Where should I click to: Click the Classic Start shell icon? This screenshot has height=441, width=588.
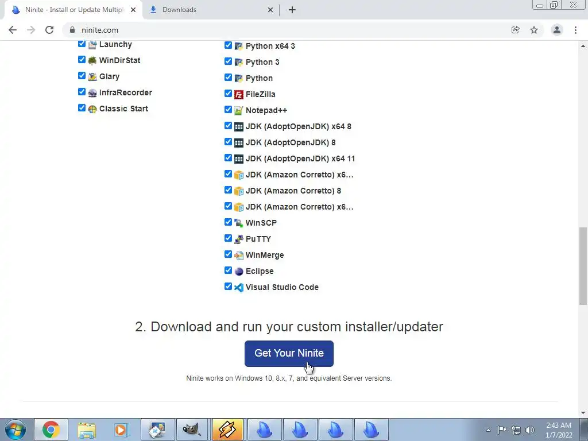point(92,109)
